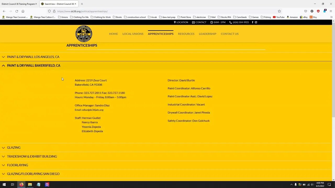Click the padlock site security icon

click(54, 11)
